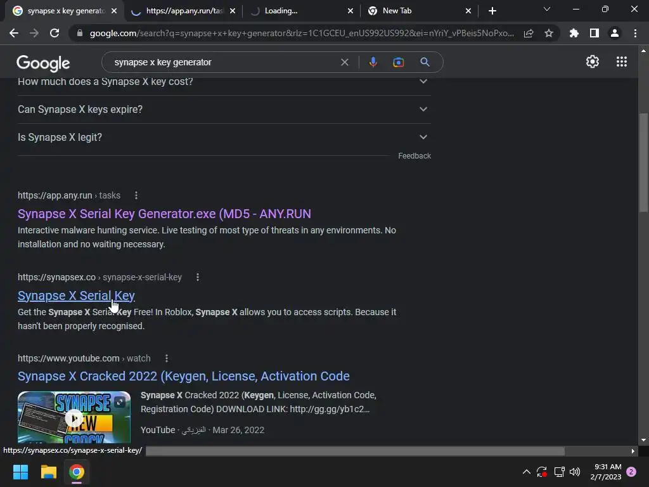Click the browser forward arrow
The height and width of the screenshot is (487, 649).
point(34,33)
